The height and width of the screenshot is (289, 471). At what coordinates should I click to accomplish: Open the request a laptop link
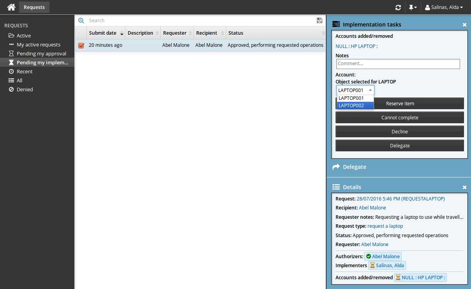pyautogui.click(x=385, y=226)
